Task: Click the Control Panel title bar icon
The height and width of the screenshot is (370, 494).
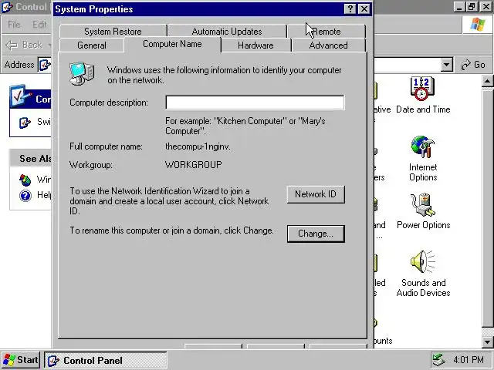Action: click(x=7, y=7)
